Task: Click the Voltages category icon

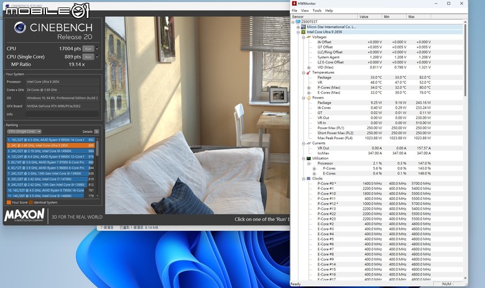Action: point(308,37)
